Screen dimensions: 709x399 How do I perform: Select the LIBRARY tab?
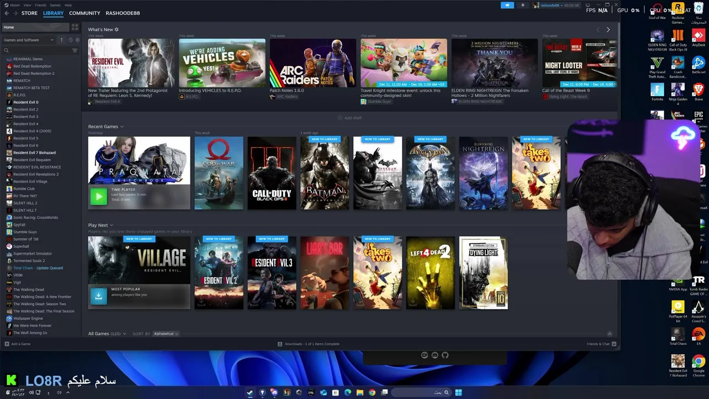click(53, 13)
